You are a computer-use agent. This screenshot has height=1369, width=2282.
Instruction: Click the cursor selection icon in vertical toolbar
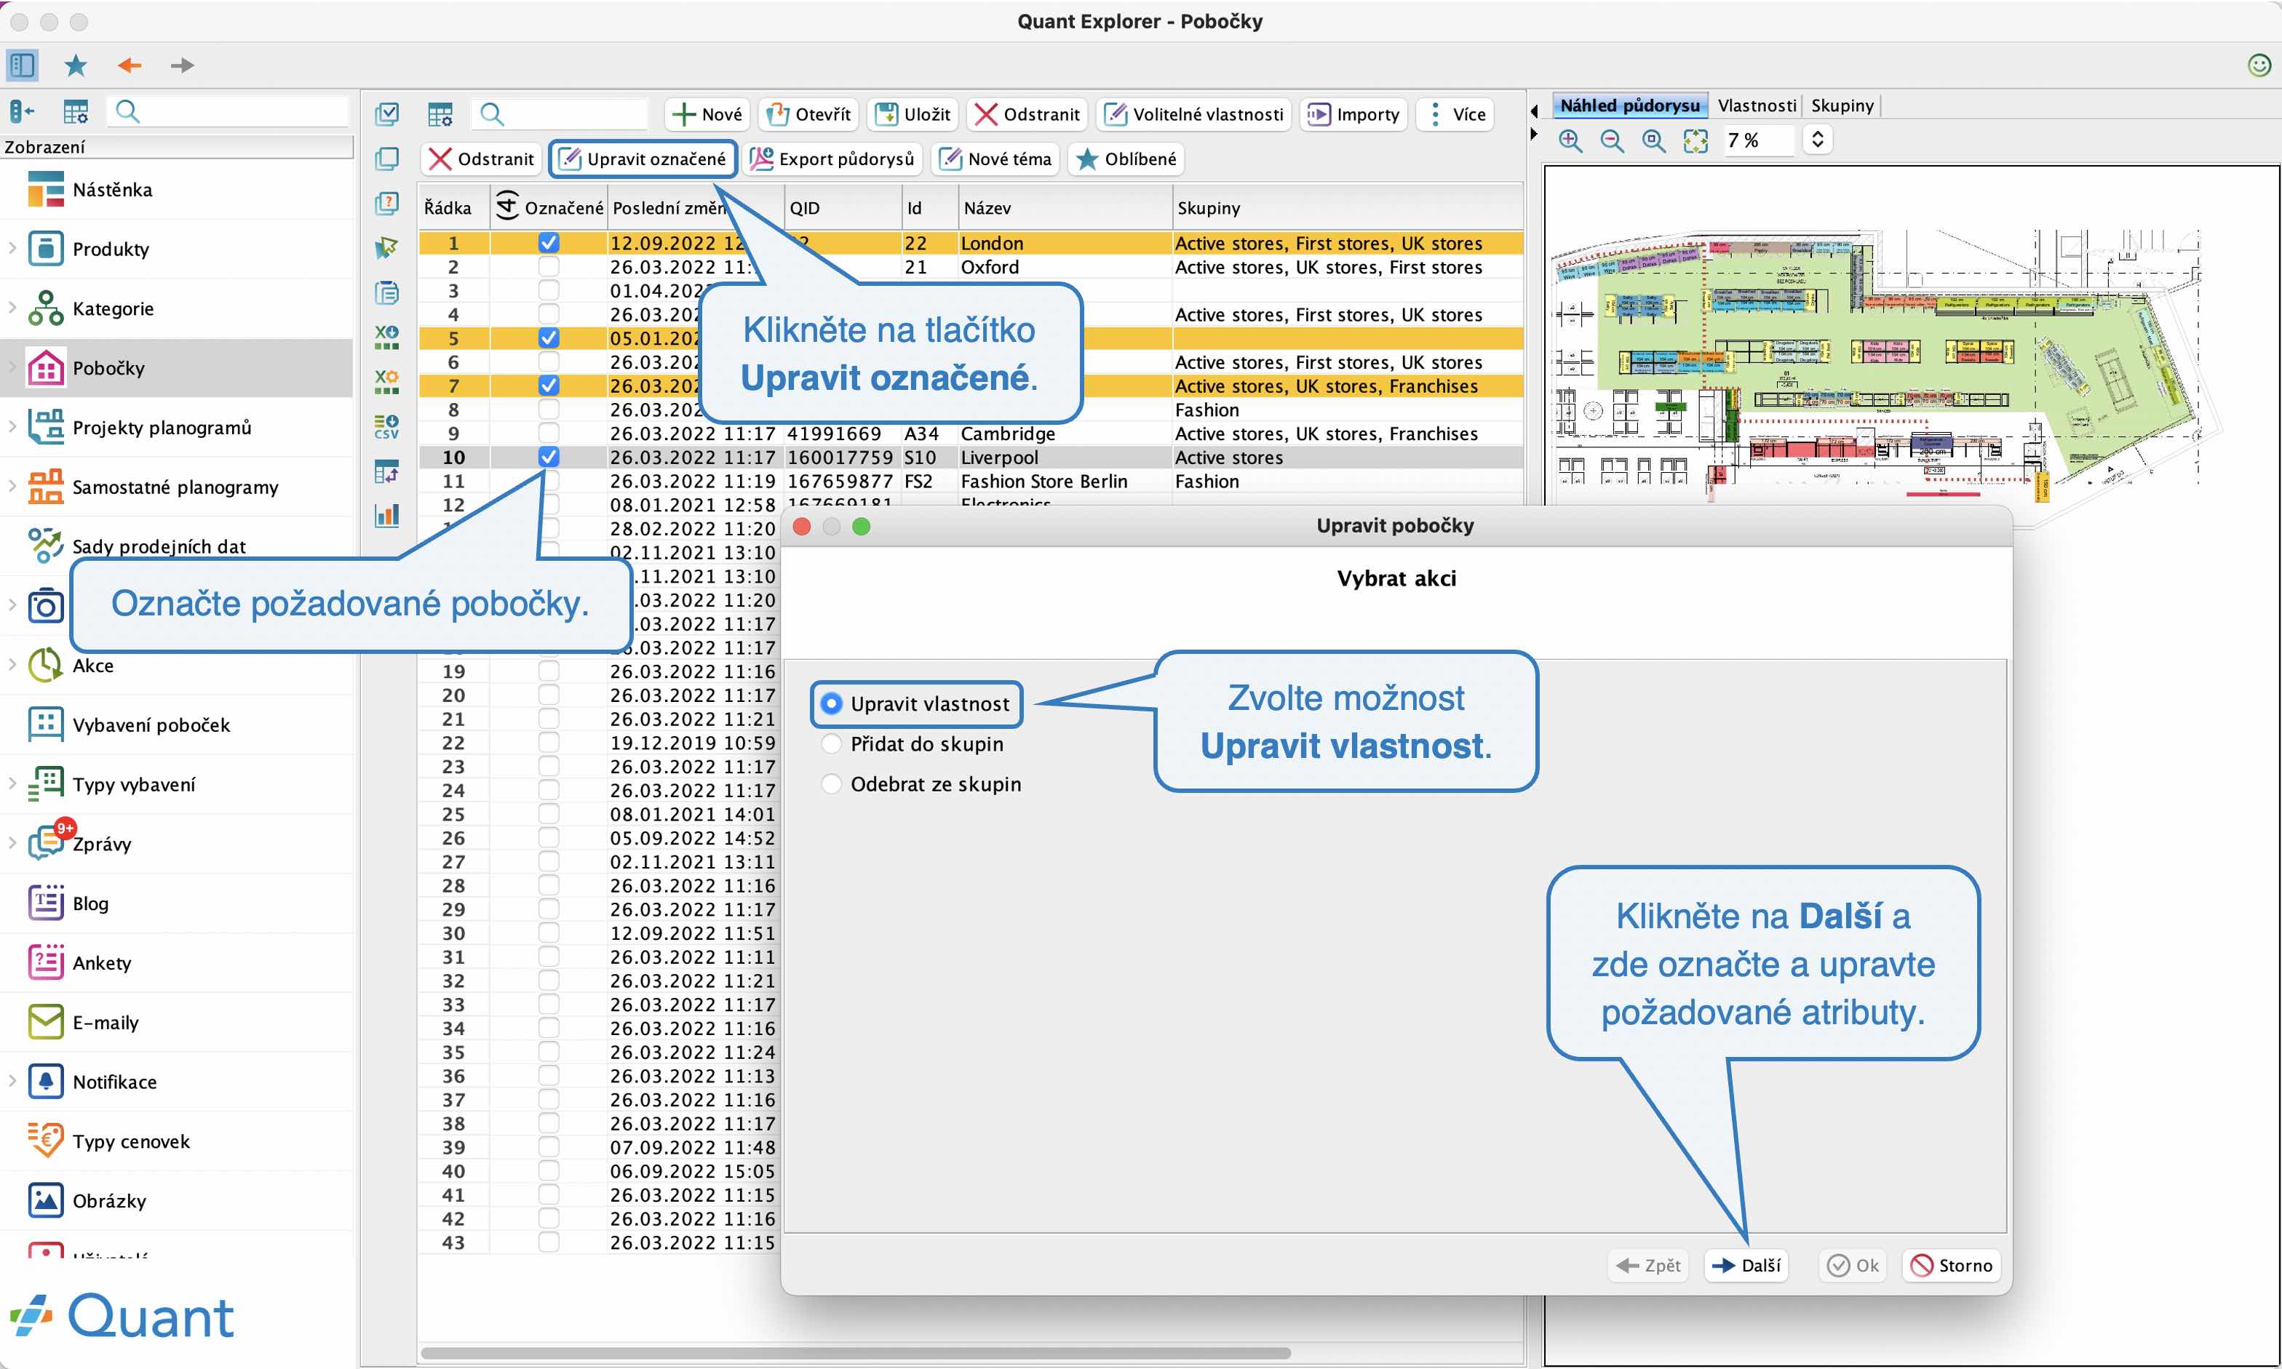click(386, 247)
